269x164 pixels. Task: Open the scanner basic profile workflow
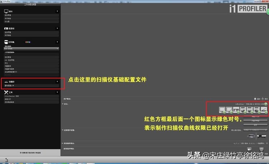(x=32, y=86)
